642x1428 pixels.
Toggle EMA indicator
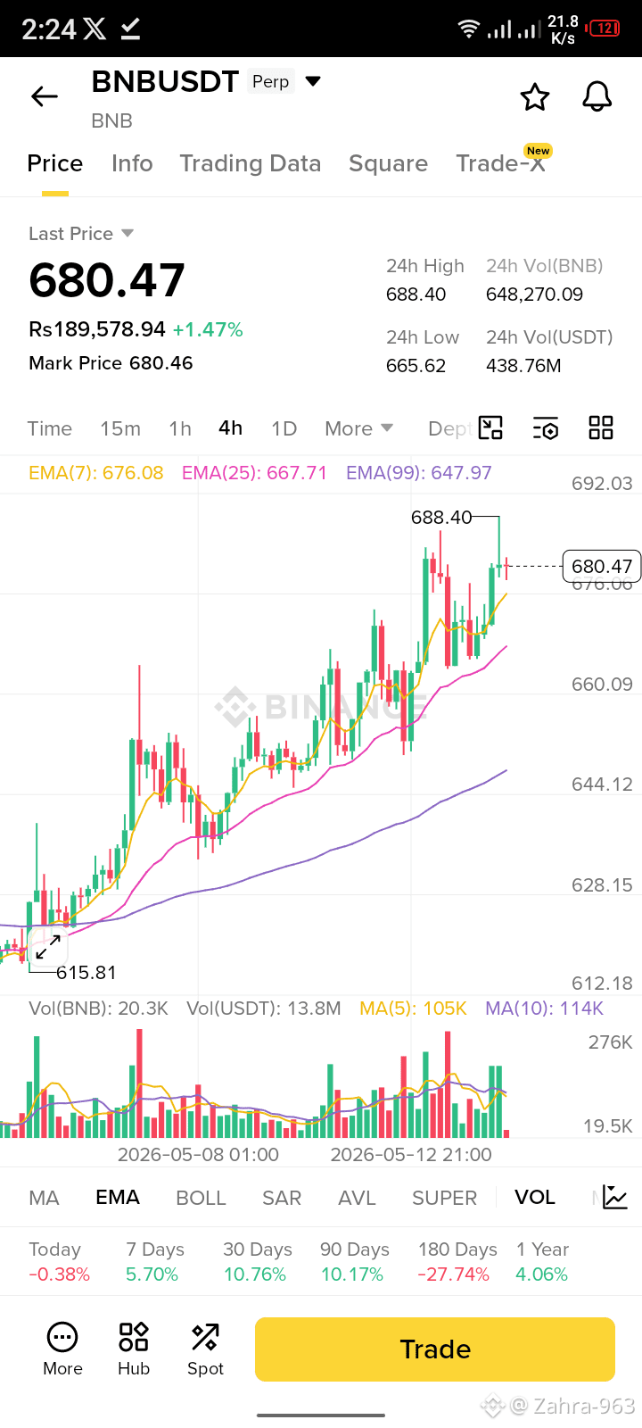[118, 1198]
